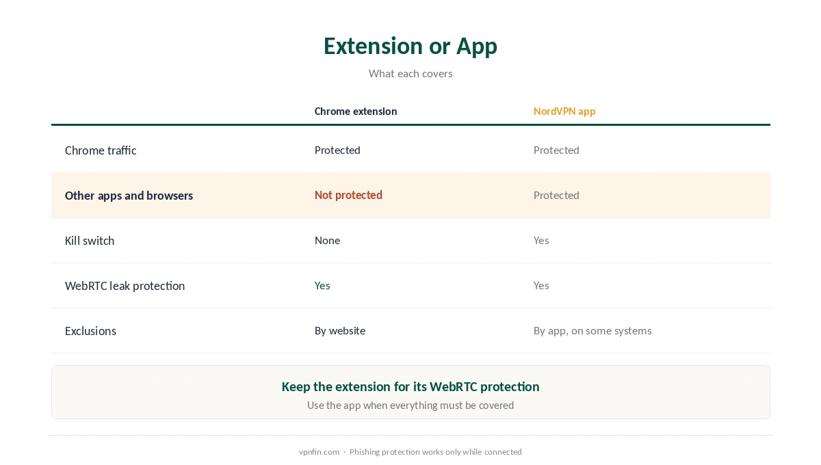Click the 'Extension or App' heading
This screenshot has width=821, height=465.
coord(410,46)
